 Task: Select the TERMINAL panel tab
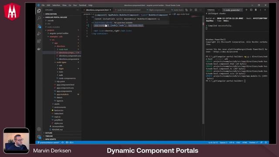pos(211,10)
